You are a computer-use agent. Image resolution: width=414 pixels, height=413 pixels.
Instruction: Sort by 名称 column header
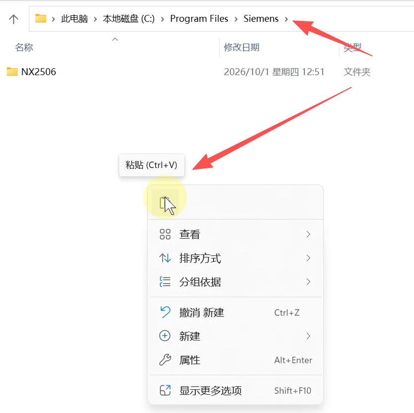(x=24, y=47)
